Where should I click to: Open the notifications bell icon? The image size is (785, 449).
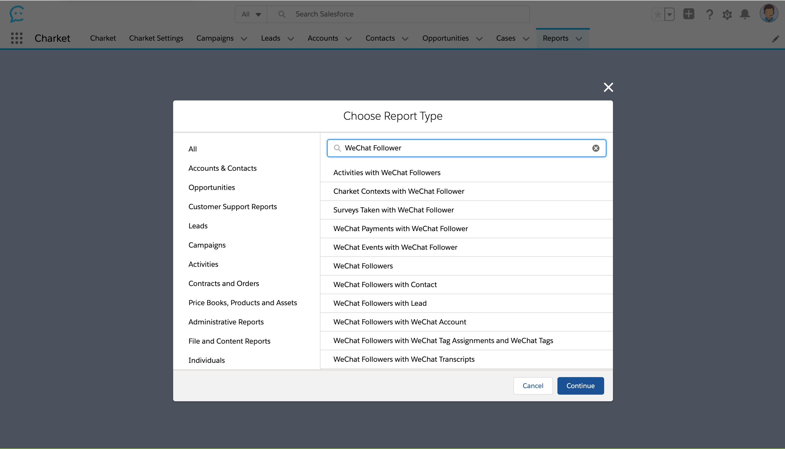(745, 14)
